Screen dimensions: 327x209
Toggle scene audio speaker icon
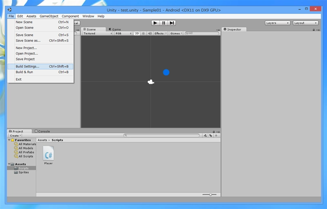tap(150, 33)
